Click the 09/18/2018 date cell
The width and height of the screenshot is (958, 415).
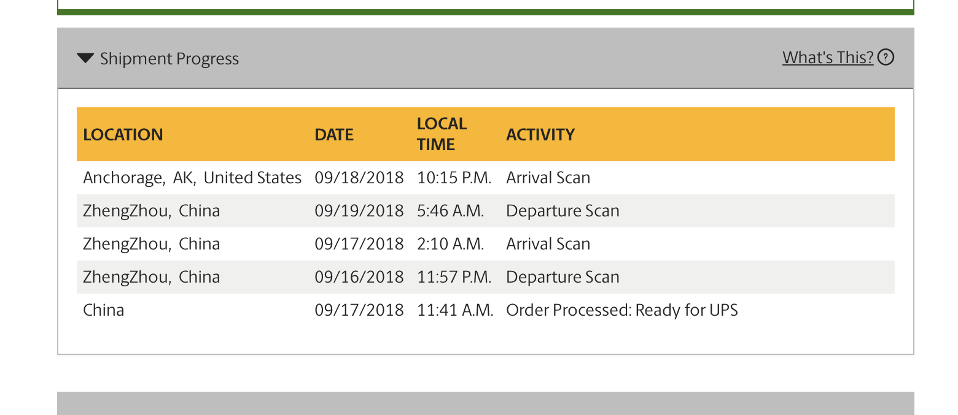(359, 178)
